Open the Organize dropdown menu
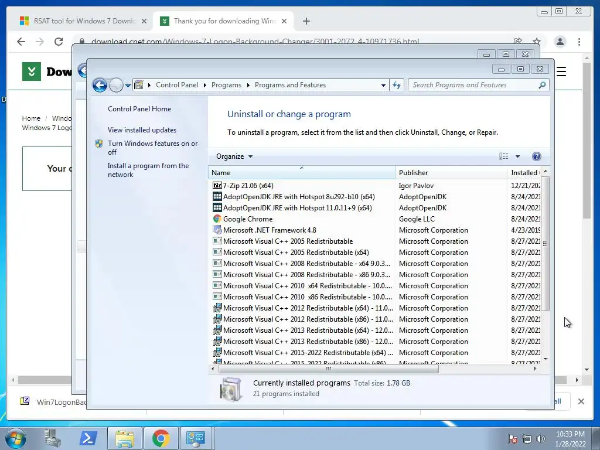600x450 pixels. [234, 156]
